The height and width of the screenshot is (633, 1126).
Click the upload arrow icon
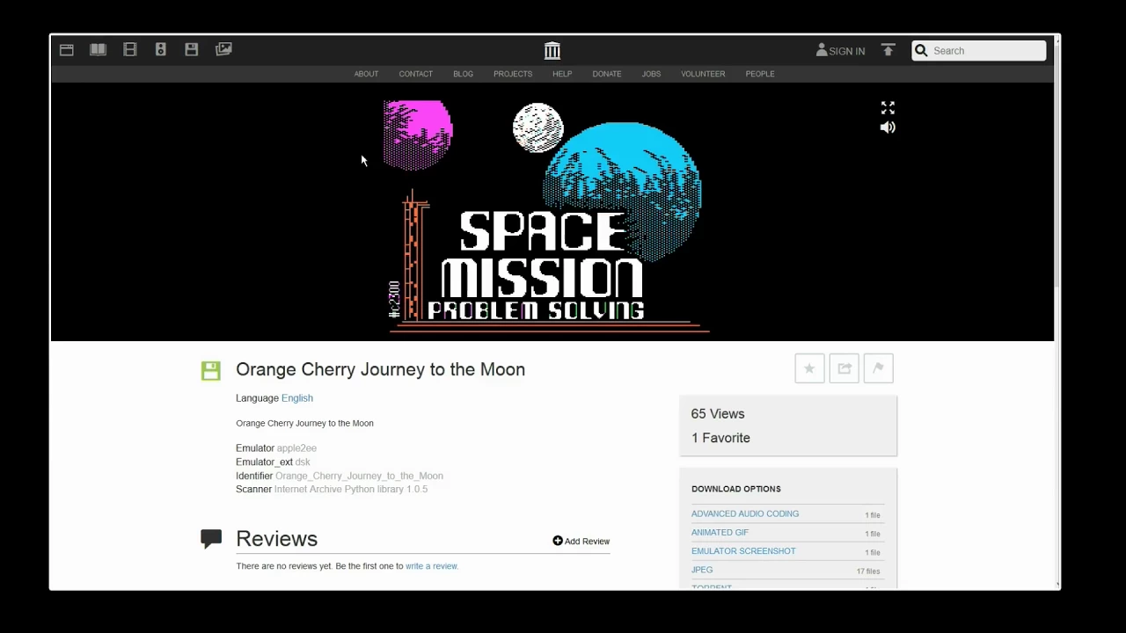888,50
